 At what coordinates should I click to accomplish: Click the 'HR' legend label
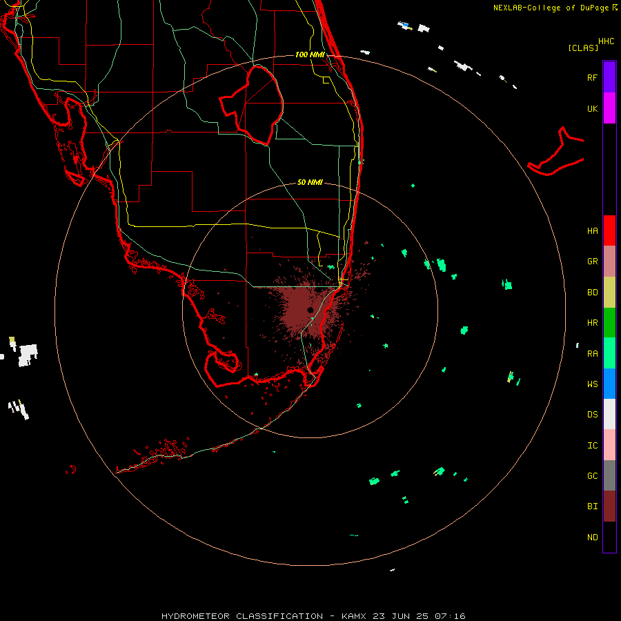coord(592,323)
